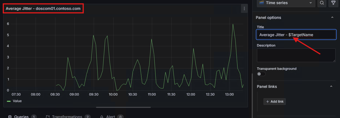Screen dimensions: 340x118
Task: Open the panel's three-dot menu
Action: pyautogui.click(x=244, y=9)
